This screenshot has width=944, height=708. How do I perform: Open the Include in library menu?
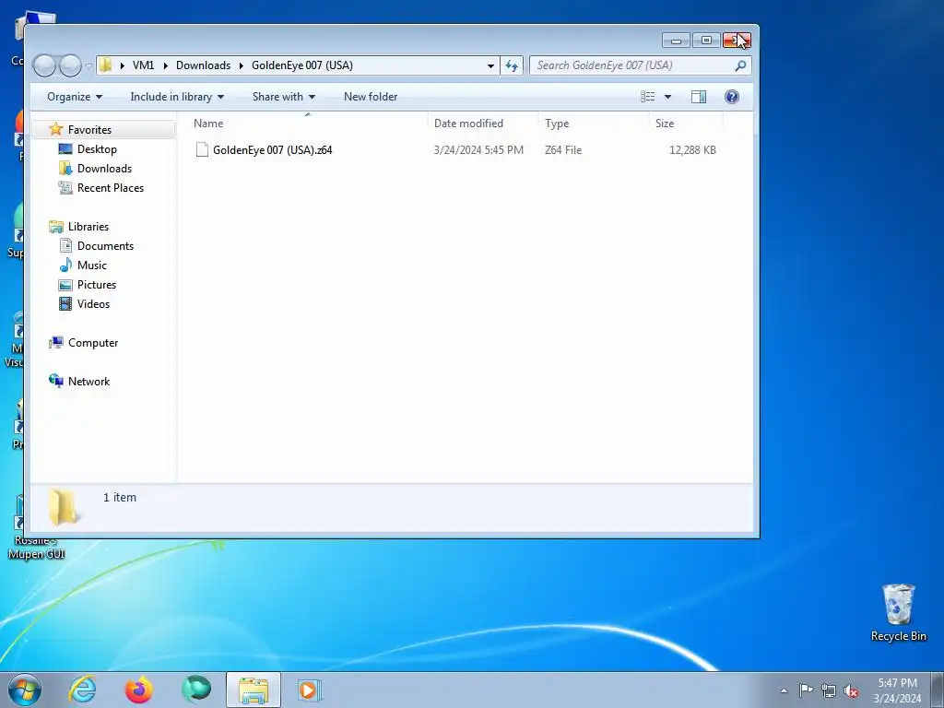coord(177,97)
